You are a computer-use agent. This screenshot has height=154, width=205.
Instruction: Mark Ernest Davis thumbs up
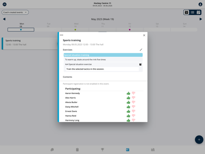(128, 111)
